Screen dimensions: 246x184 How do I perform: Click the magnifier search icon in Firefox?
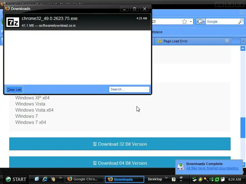pos(241,21)
